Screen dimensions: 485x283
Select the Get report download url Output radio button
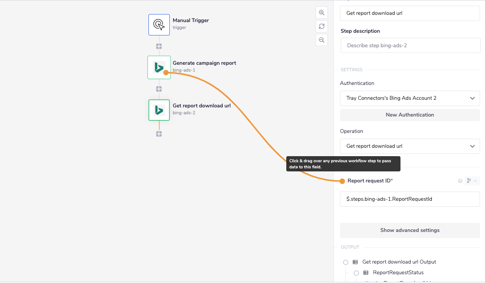(x=346, y=262)
